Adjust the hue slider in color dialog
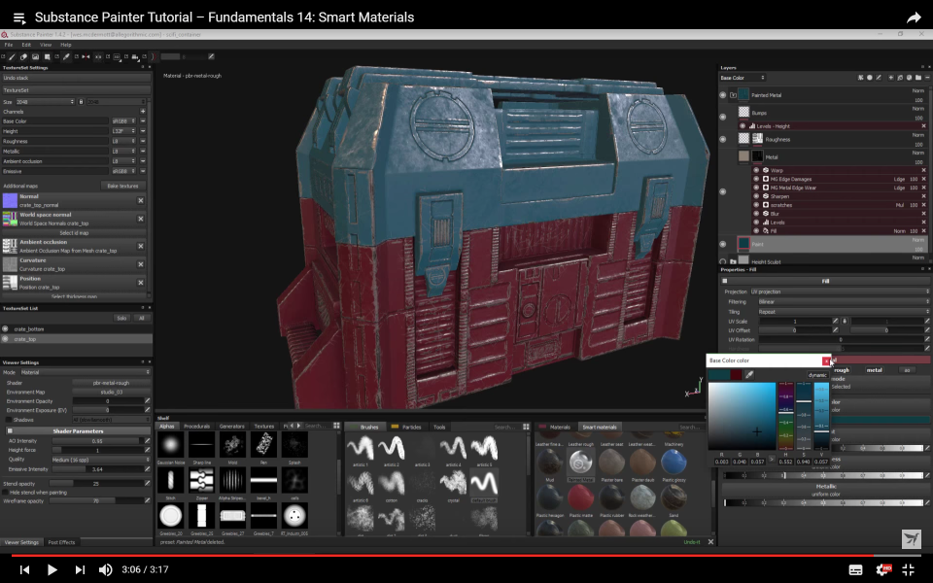 tap(786, 415)
